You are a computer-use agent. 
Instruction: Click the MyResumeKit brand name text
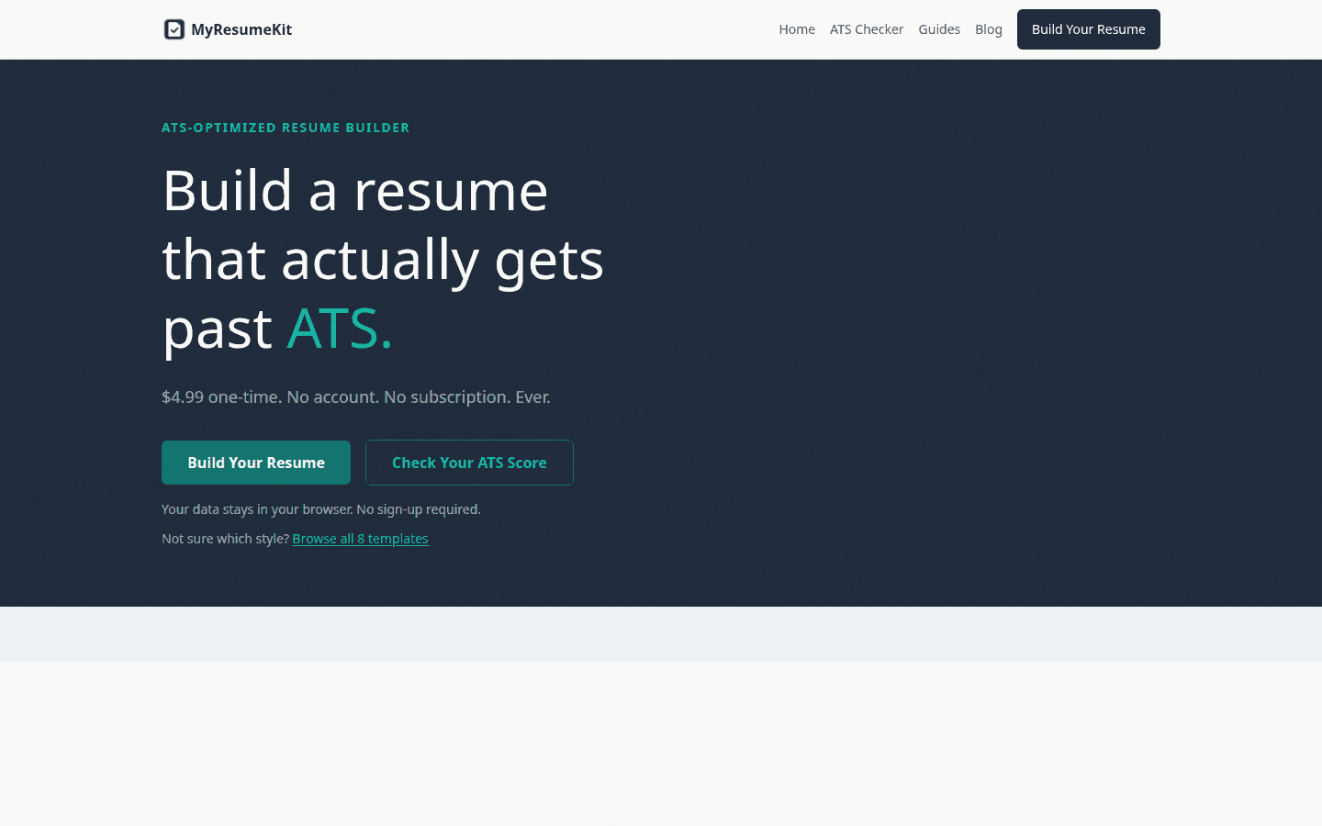pyautogui.click(x=241, y=29)
